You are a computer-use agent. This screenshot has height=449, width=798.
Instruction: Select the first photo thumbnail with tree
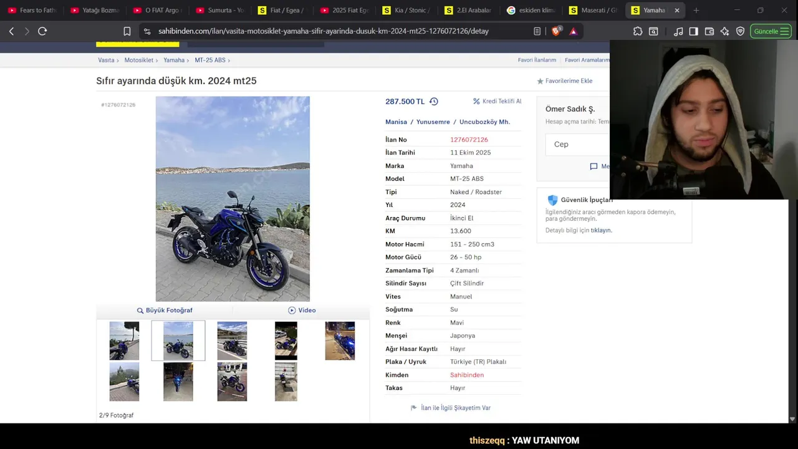click(x=124, y=340)
